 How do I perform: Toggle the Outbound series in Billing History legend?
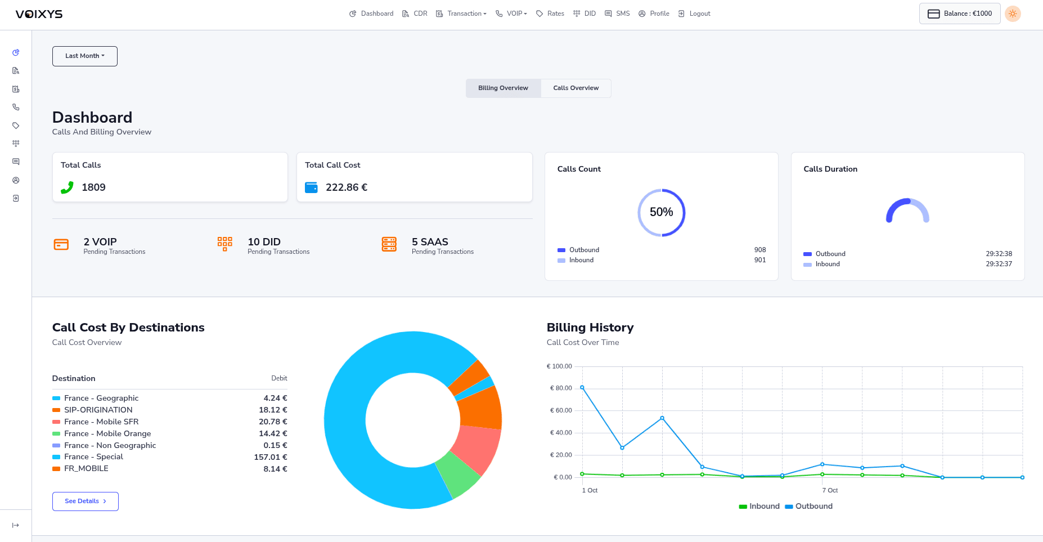808,507
